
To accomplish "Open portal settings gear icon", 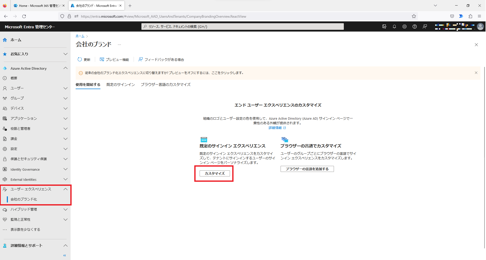I will pyautogui.click(x=405, y=27).
